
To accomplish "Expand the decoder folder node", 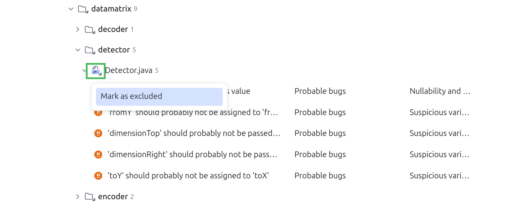I will tap(78, 29).
